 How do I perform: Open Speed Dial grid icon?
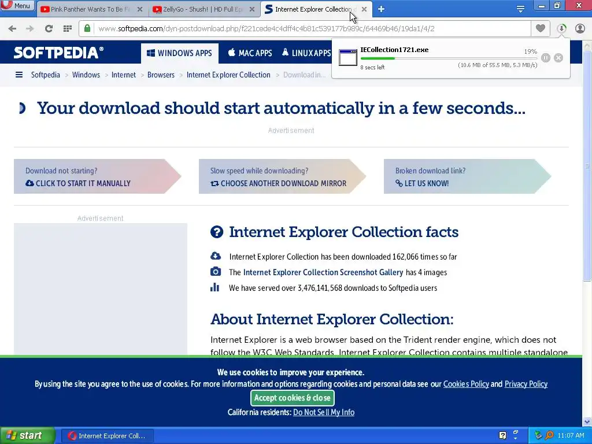(68, 28)
